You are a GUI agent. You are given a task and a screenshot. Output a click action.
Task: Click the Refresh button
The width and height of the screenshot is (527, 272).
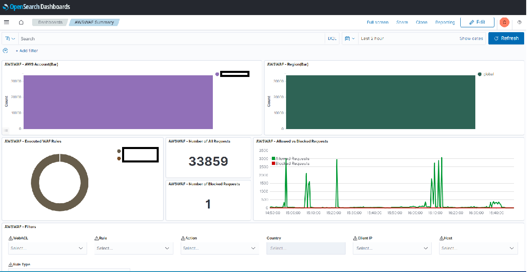click(x=506, y=38)
